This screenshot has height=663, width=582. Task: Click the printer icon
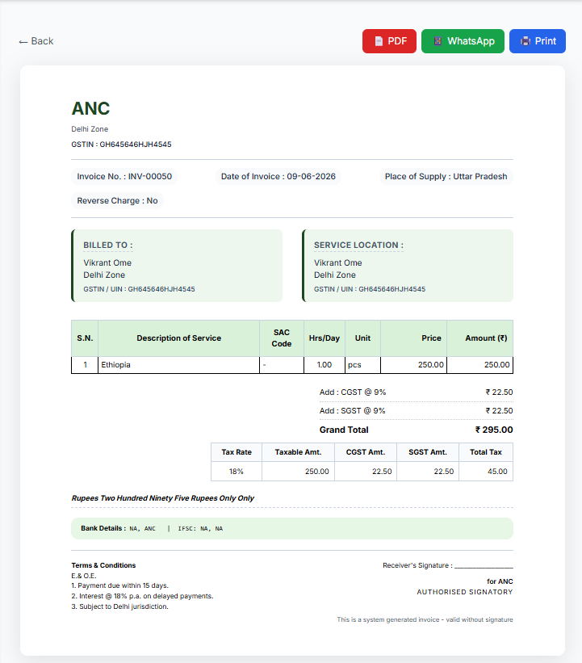tap(525, 41)
